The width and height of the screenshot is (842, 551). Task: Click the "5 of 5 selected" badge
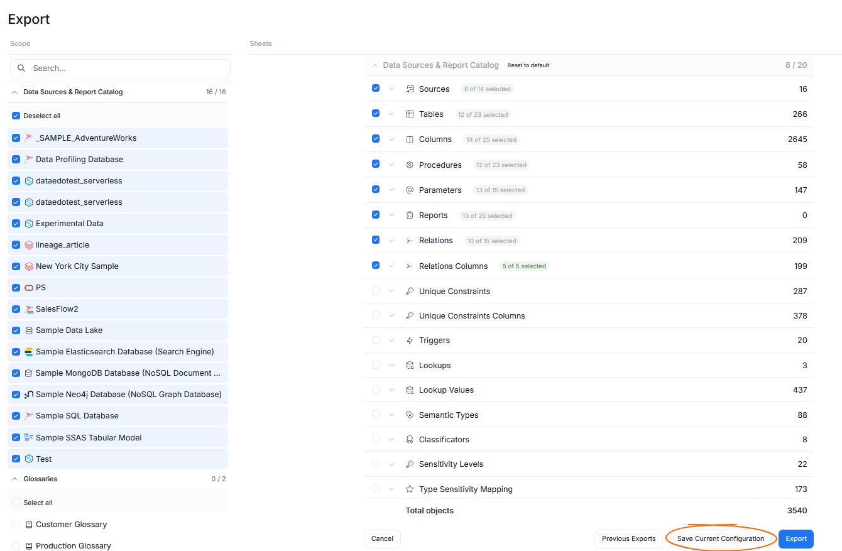coord(523,266)
